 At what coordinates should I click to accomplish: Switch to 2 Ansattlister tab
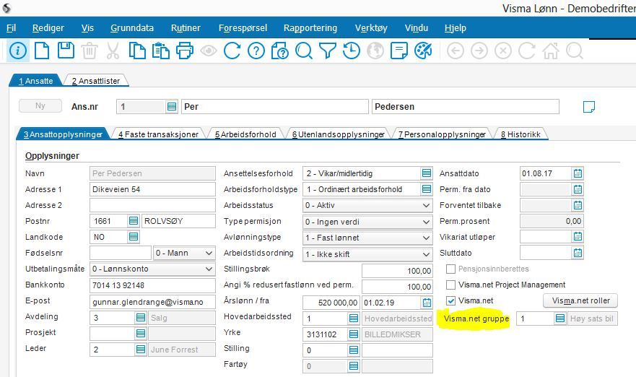pyautogui.click(x=96, y=81)
